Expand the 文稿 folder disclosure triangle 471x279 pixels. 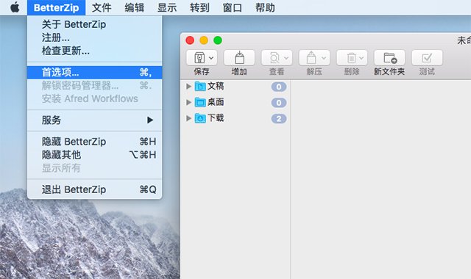pos(188,87)
